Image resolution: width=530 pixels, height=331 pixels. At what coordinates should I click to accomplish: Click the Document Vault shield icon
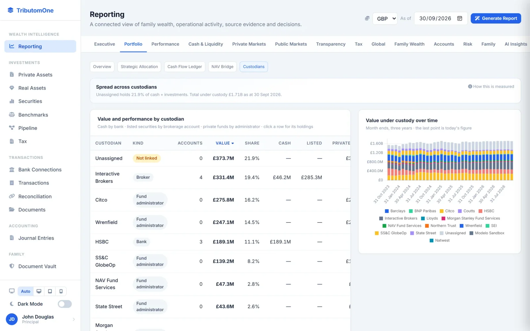coord(12,266)
